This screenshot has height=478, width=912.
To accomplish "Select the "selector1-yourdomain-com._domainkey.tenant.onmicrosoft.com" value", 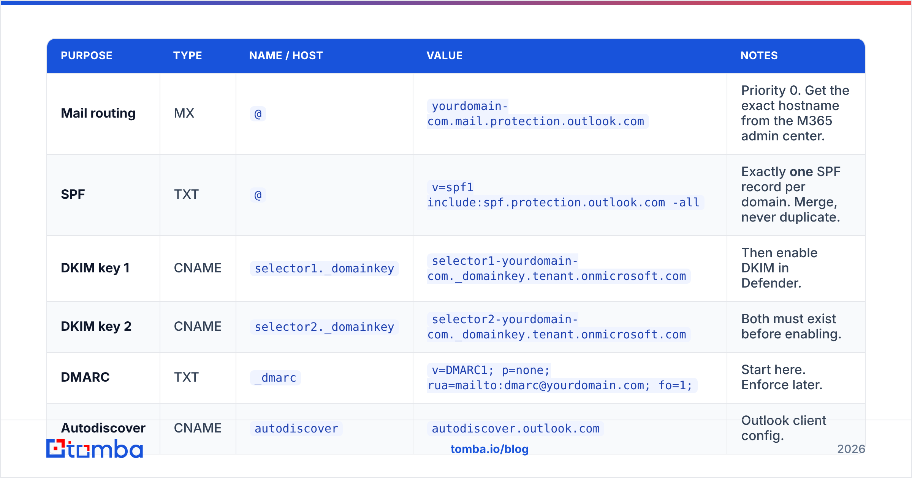I will (x=559, y=269).
